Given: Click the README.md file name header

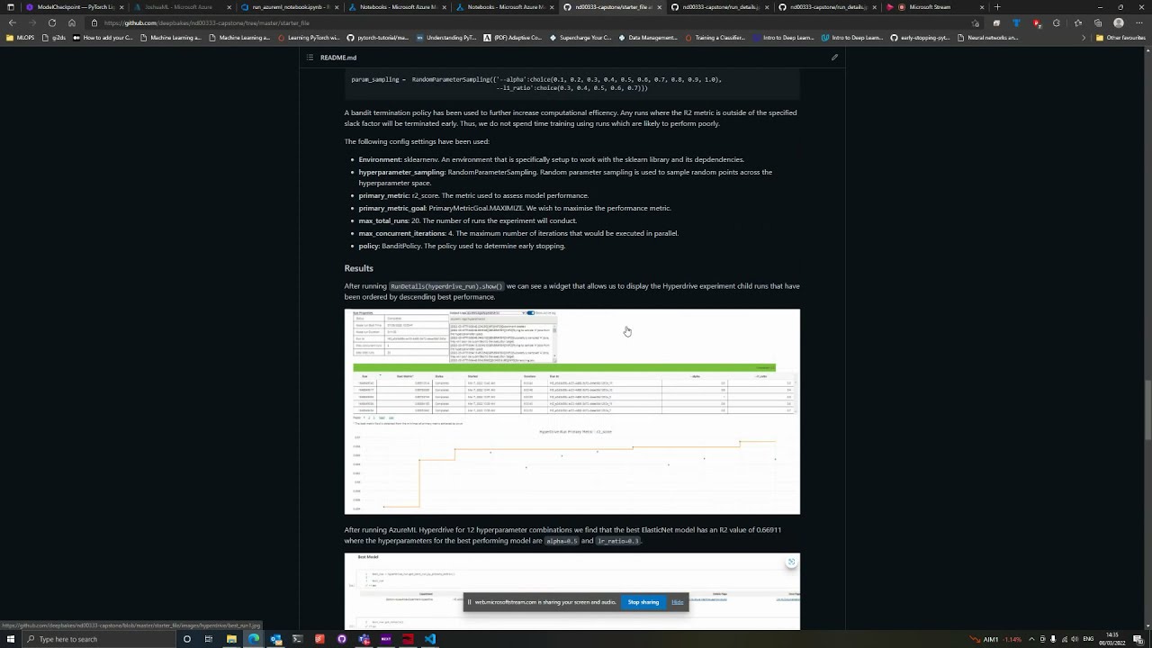Looking at the screenshot, I should pyautogui.click(x=338, y=58).
